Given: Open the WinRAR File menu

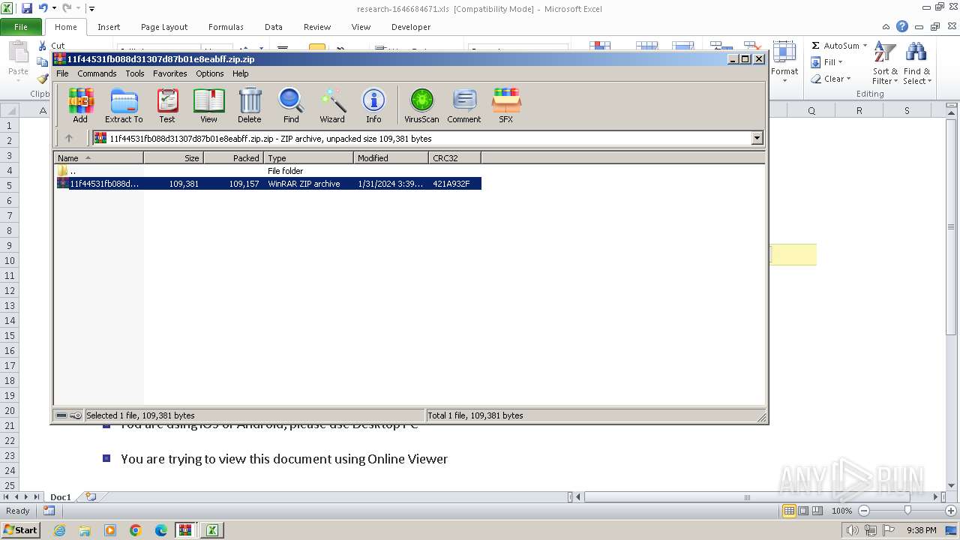Looking at the screenshot, I should pyautogui.click(x=62, y=73).
